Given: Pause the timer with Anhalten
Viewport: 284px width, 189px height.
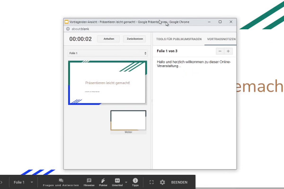Looking at the screenshot, I should [x=108, y=39].
